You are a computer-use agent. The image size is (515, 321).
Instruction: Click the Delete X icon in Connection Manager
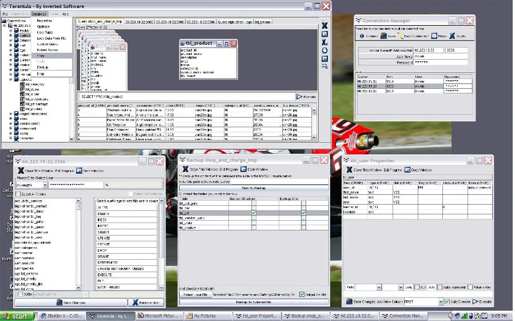pos(452,36)
